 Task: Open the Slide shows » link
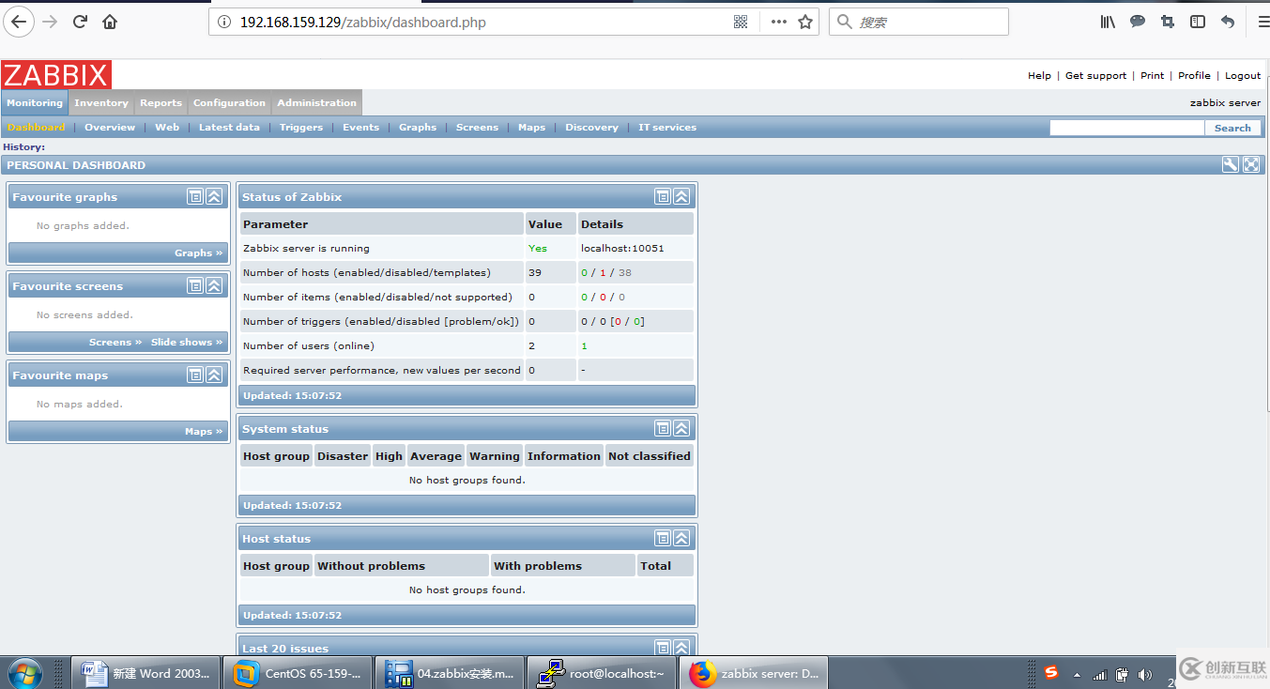[187, 343]
